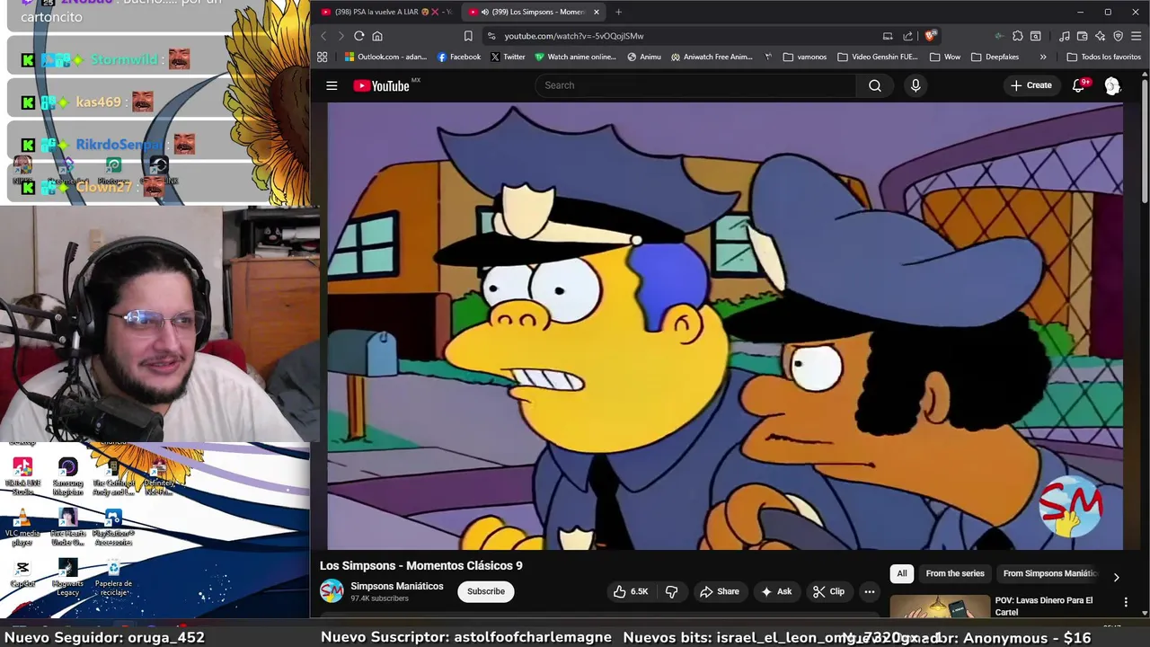Open TikTok LIVE Studio desktop shortcut
Screen dimensions: 1150x647
click(x=22, y=477)
